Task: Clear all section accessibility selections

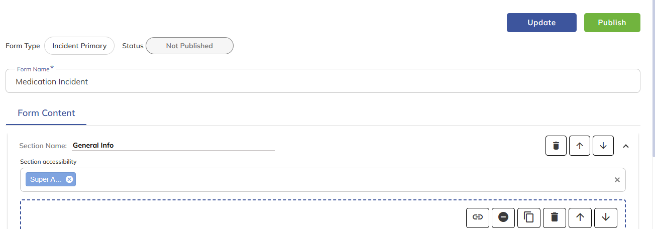Action: (x=617, y=180)
